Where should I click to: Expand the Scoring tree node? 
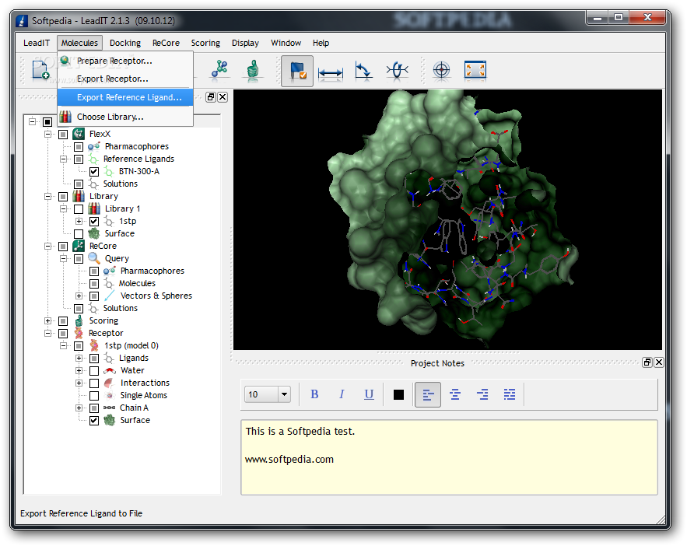(47, 321)
